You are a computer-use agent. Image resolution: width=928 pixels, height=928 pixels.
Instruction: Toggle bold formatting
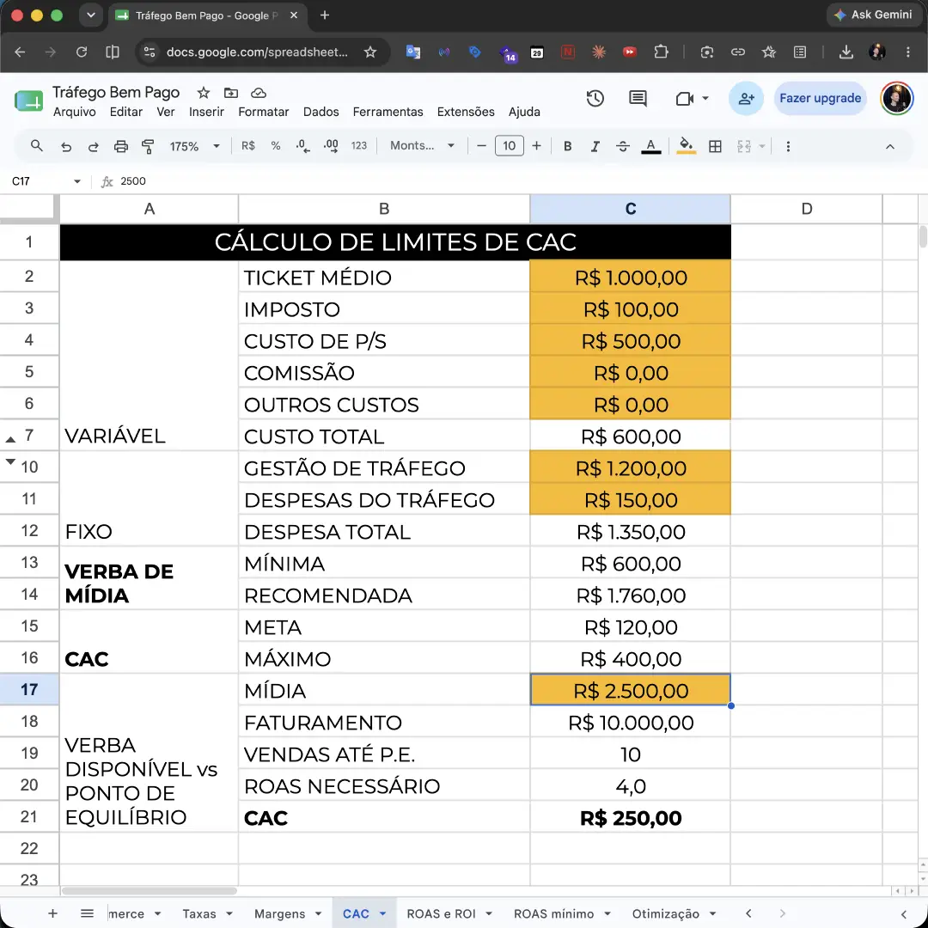(568, 146)
